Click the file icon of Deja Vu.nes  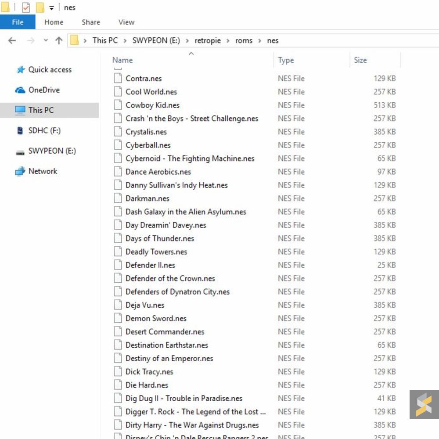118,305
